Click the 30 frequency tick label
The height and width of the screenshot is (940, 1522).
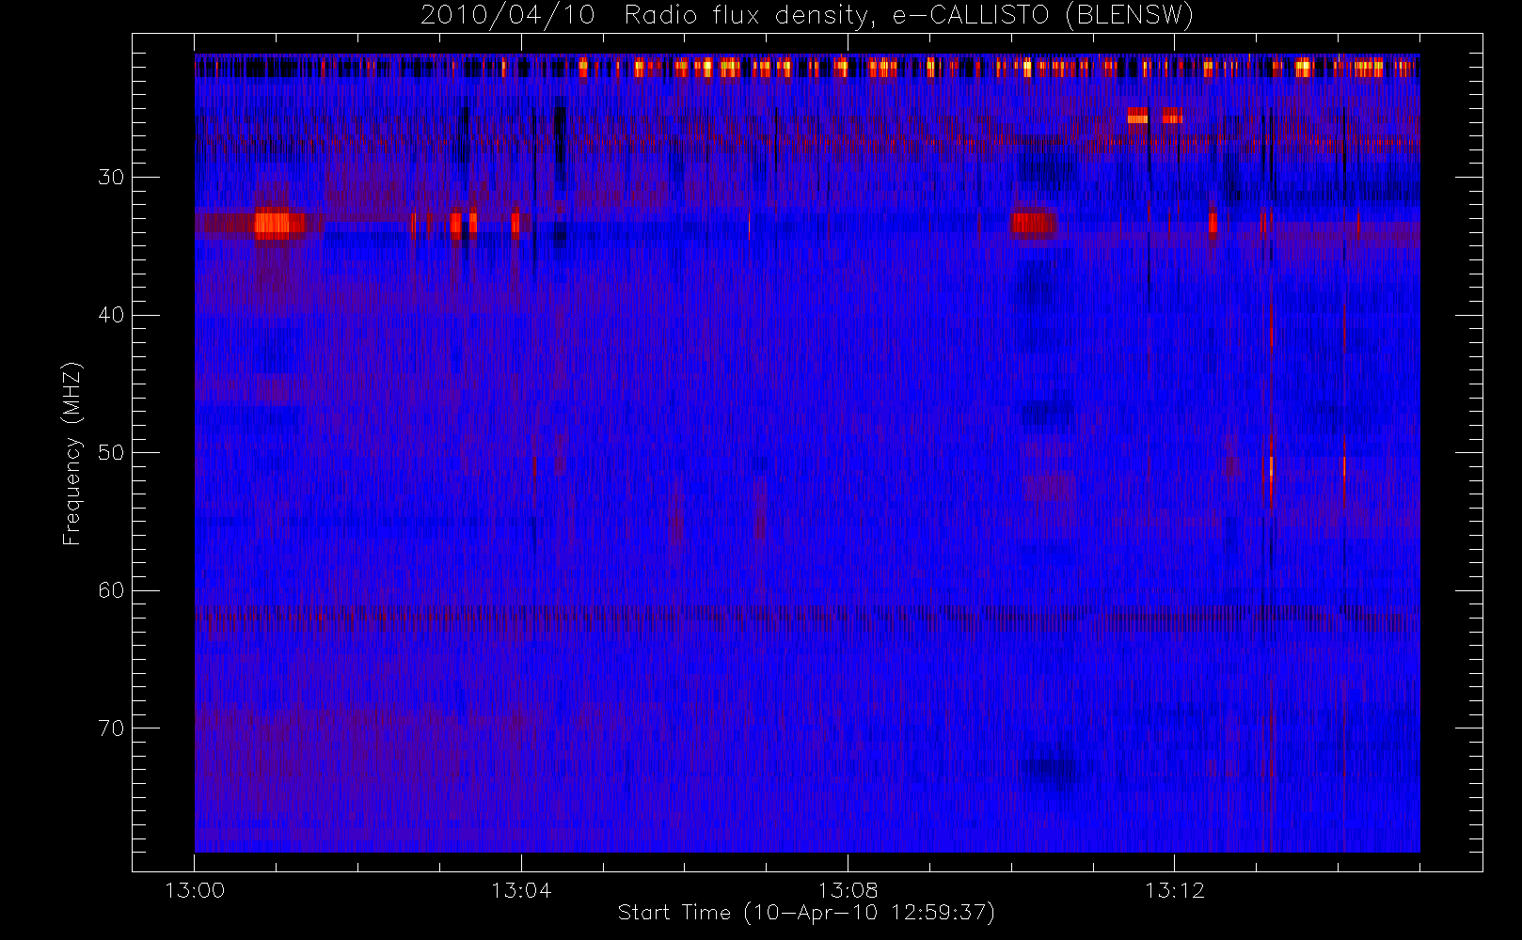click(111, 177)
